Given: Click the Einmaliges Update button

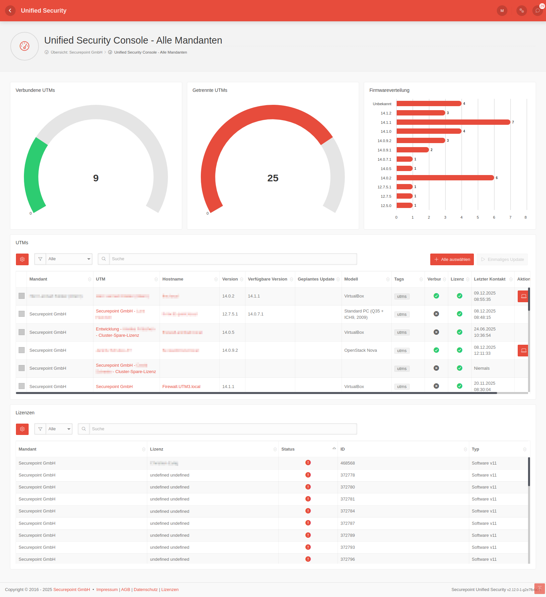Looking at the screenshot, I should [502, 259].
